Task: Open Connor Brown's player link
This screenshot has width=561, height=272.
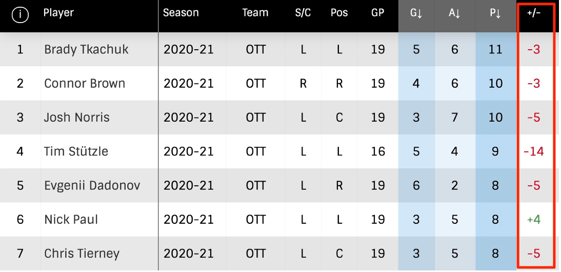Action: pos(85,84)
